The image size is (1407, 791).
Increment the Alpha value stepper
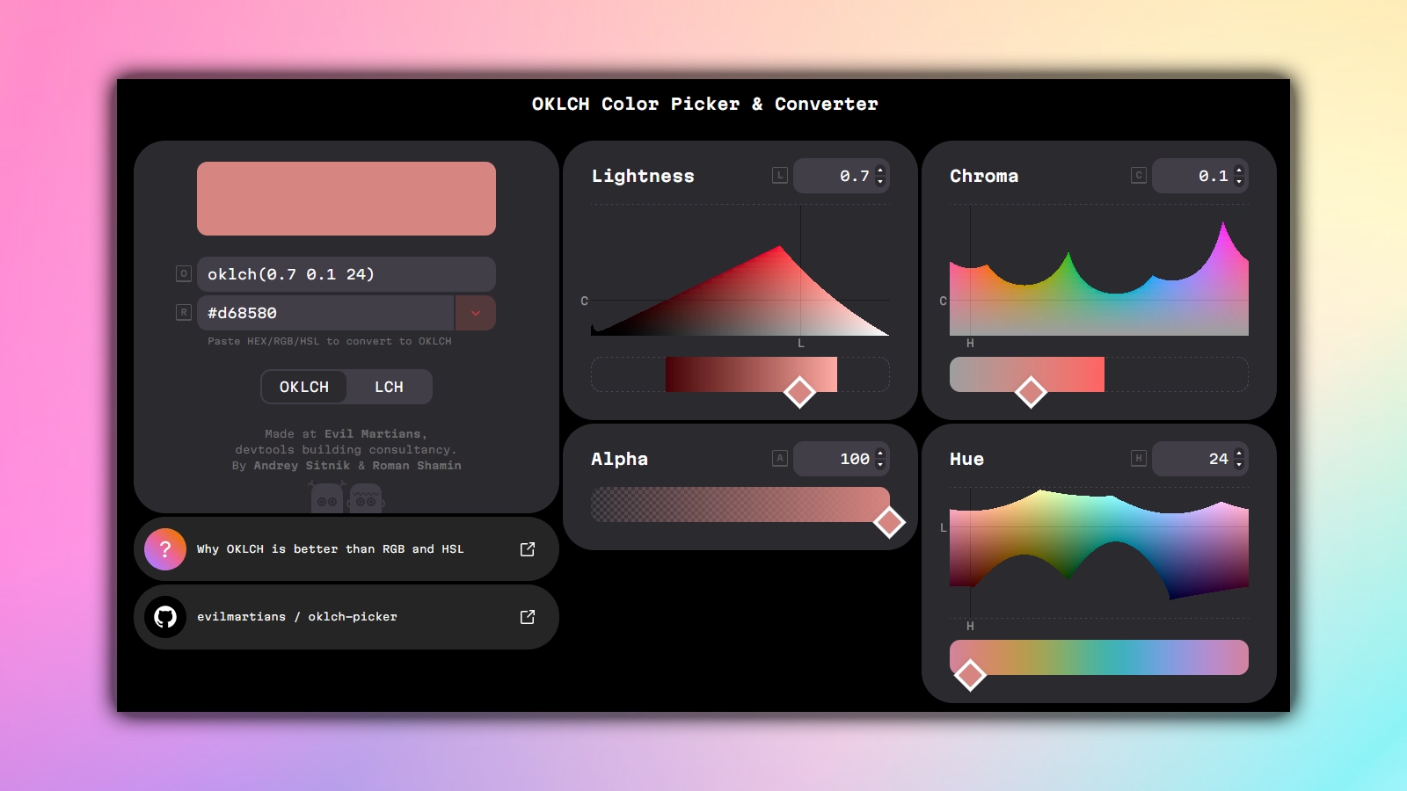pyautogui.click(x=880, y=454)
